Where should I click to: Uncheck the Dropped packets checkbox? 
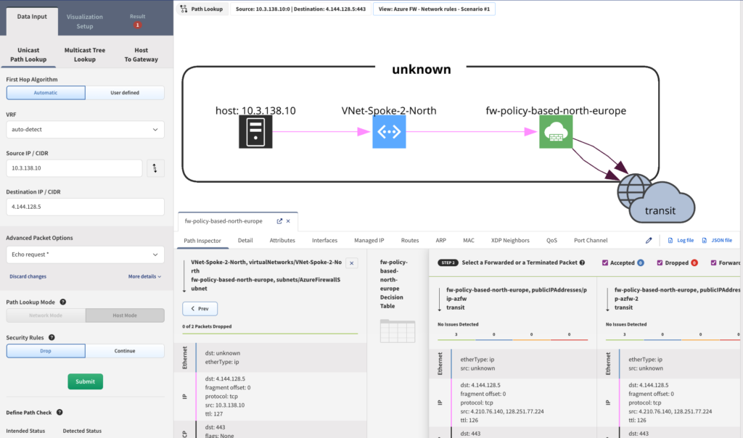pyautogui.click(x=659, y=263)
